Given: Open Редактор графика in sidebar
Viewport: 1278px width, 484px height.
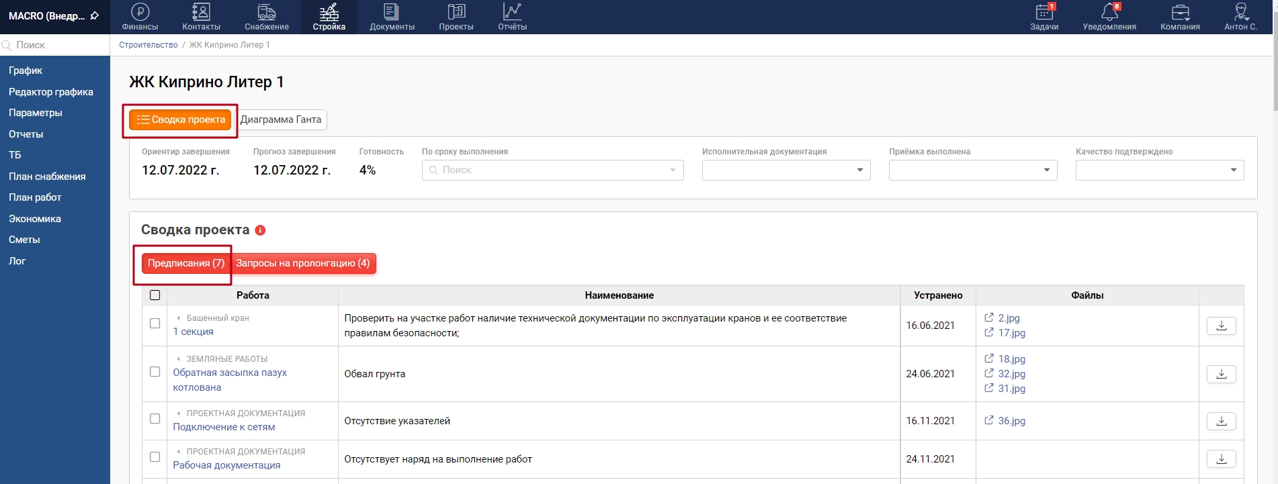Looking at the screenshot, I should pos(51,92).
